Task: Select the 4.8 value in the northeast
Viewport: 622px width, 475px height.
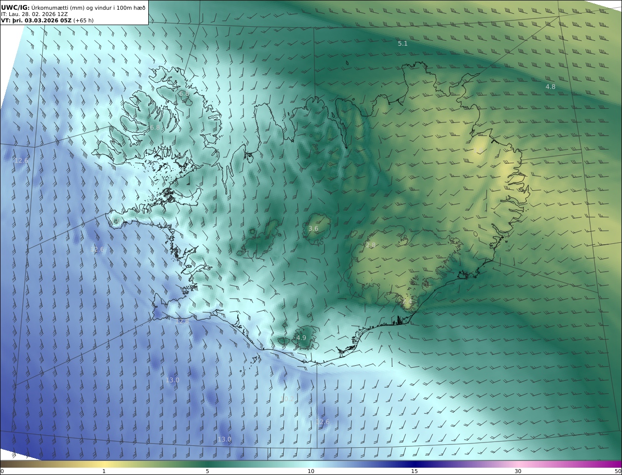Action: pyautogui.click(x=551, y=87)
